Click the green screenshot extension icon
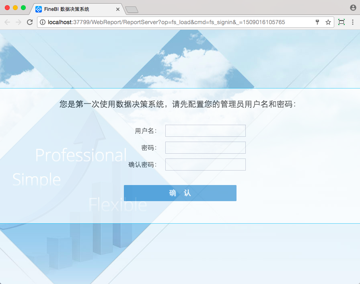 click(341, 22)
